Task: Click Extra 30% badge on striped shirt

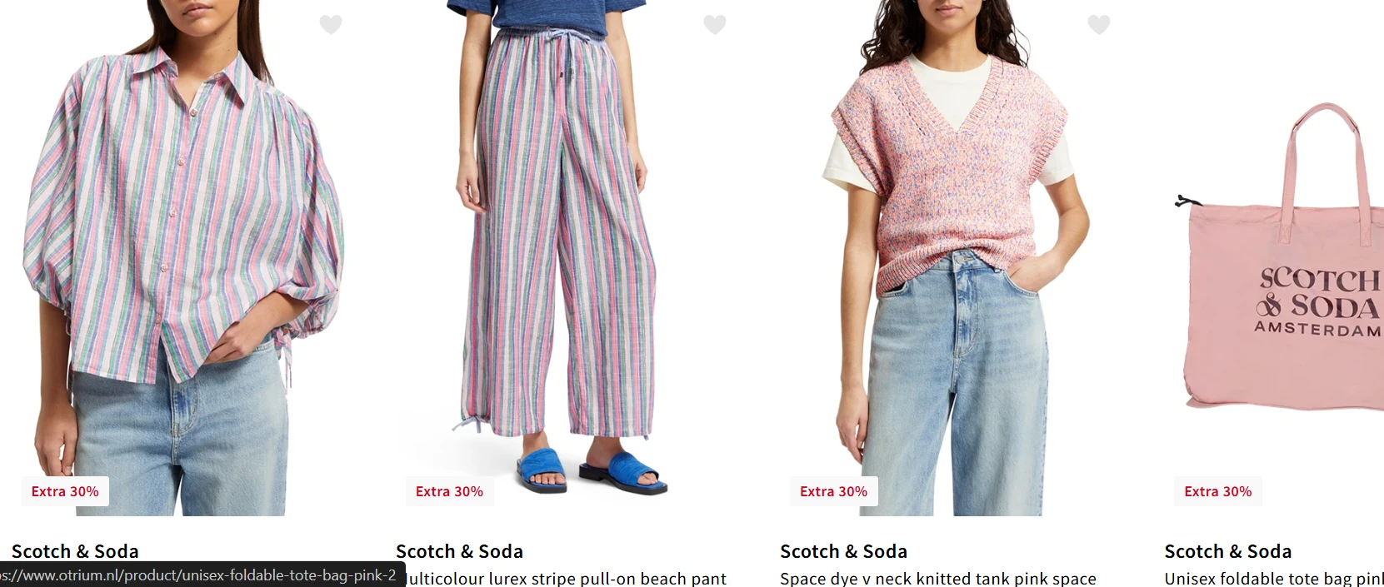Action: pyautogui.click(x=65, y=491)
